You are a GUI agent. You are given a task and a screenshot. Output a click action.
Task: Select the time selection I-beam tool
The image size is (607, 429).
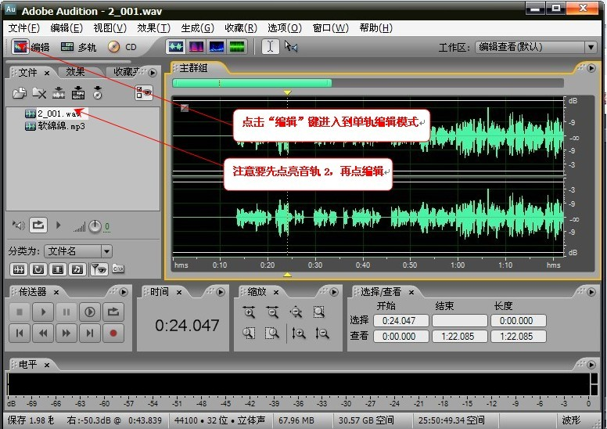click(270, 47)
